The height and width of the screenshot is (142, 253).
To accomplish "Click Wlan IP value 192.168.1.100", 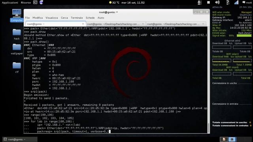I will (x=243, y=25).
